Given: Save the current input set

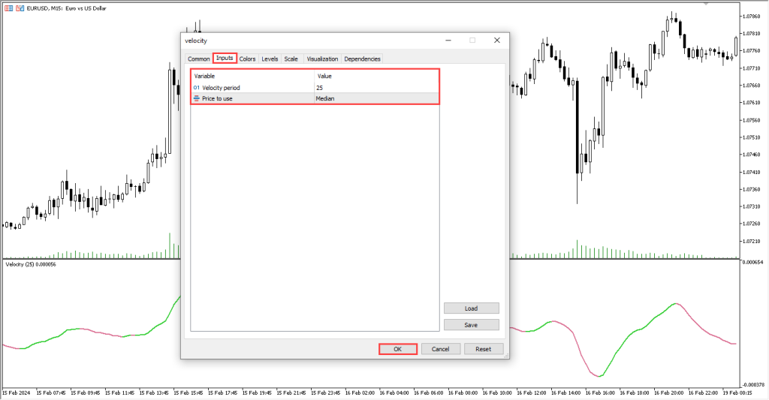Looking at the screenshot, I should (472, 325).
